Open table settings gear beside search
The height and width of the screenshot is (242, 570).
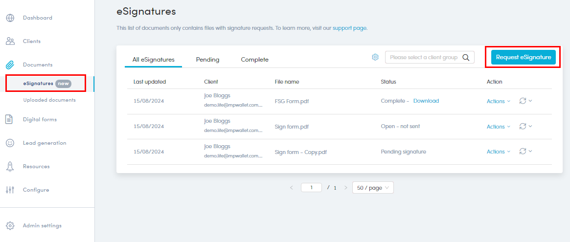(375, 57)
